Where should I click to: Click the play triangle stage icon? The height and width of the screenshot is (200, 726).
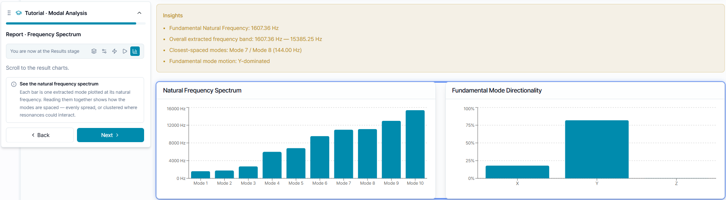click(125, 51)
